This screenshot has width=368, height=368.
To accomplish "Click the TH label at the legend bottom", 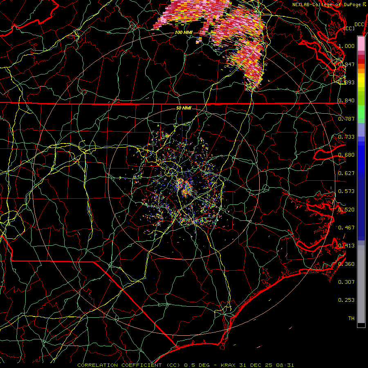I will click(x=351, y=319).
